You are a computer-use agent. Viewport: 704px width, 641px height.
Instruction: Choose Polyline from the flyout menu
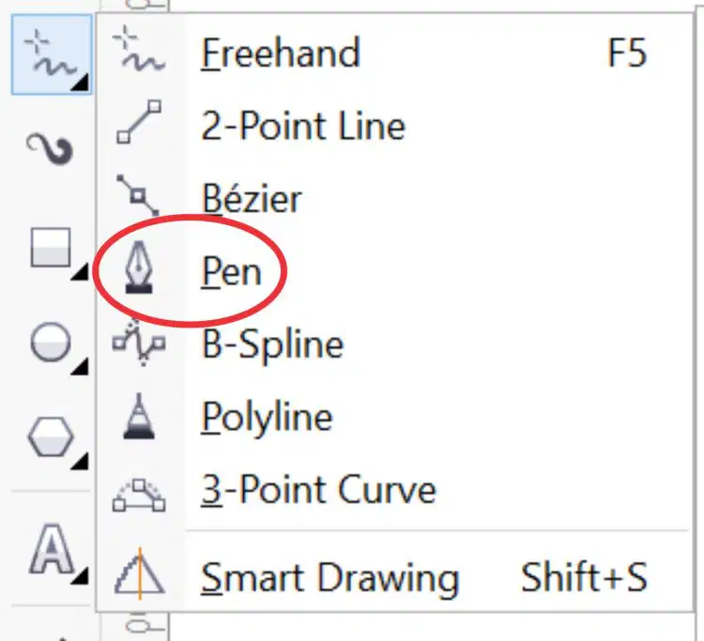(x=394, y=417)
